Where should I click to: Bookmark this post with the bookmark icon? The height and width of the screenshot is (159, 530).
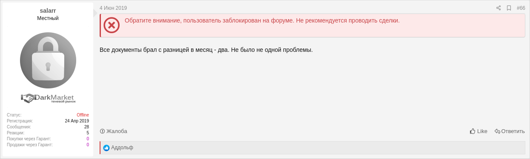(x=509, y=8)
